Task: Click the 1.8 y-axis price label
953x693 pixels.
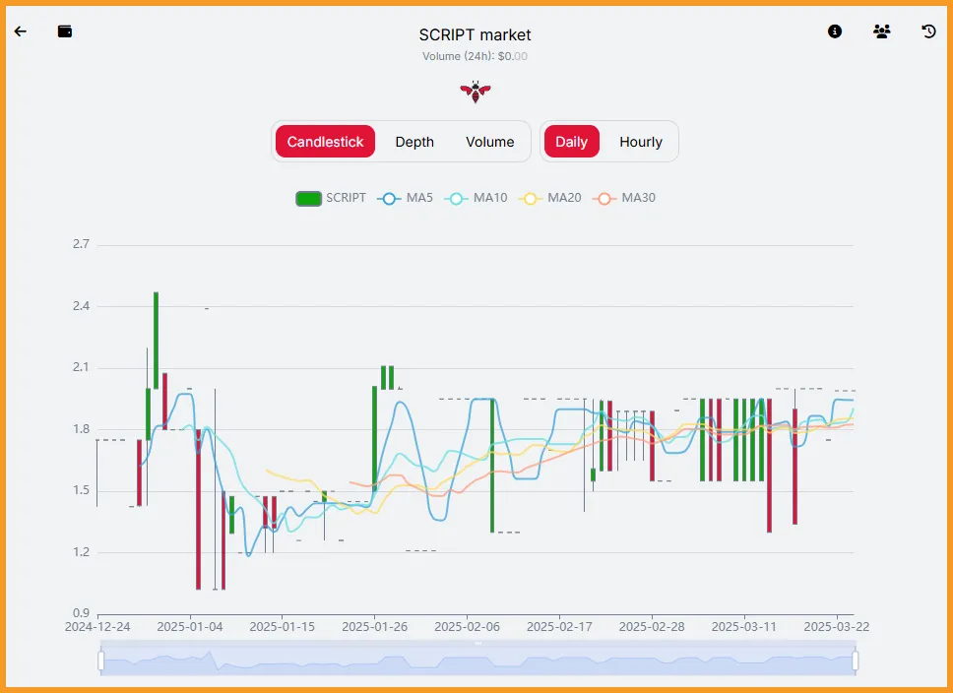Action: pos(81,429)
